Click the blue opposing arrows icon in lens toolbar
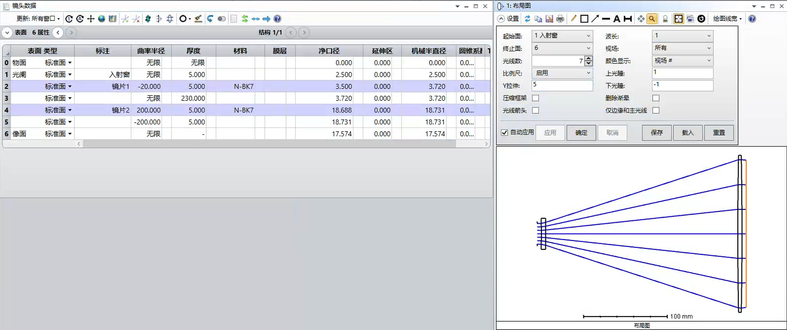The height and width of the screenshot is (330, 787). pos(256,19)
